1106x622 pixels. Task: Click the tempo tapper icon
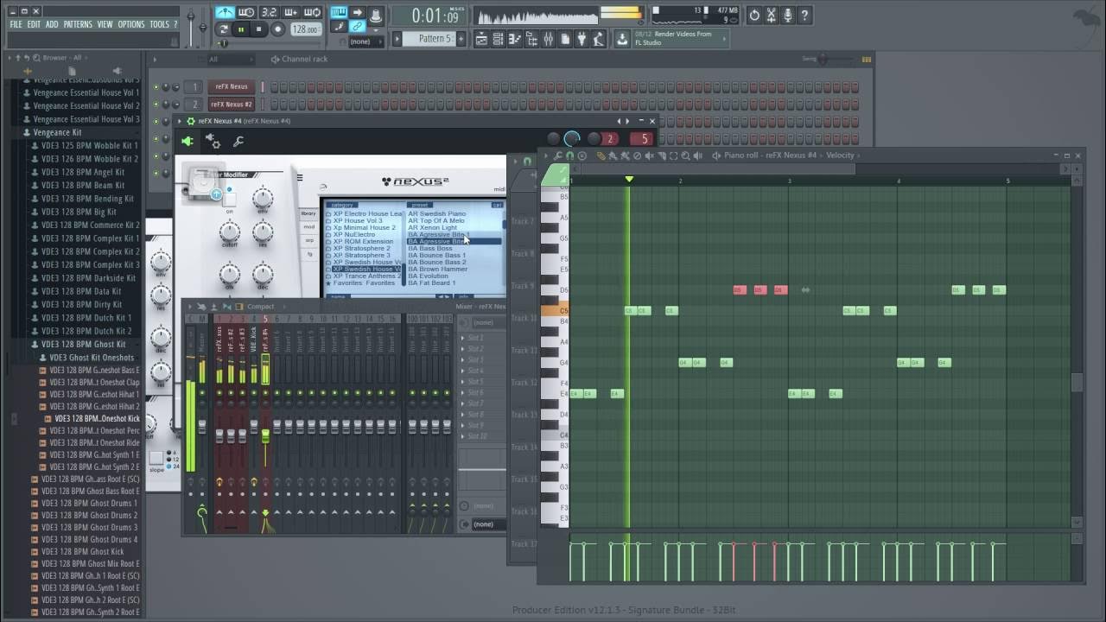[x=597, y=39]
